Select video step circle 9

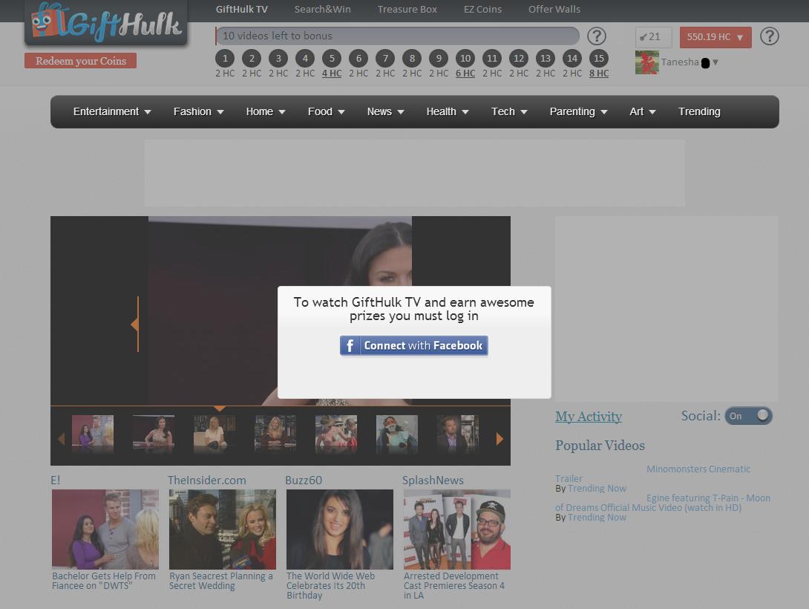[439, 59]
